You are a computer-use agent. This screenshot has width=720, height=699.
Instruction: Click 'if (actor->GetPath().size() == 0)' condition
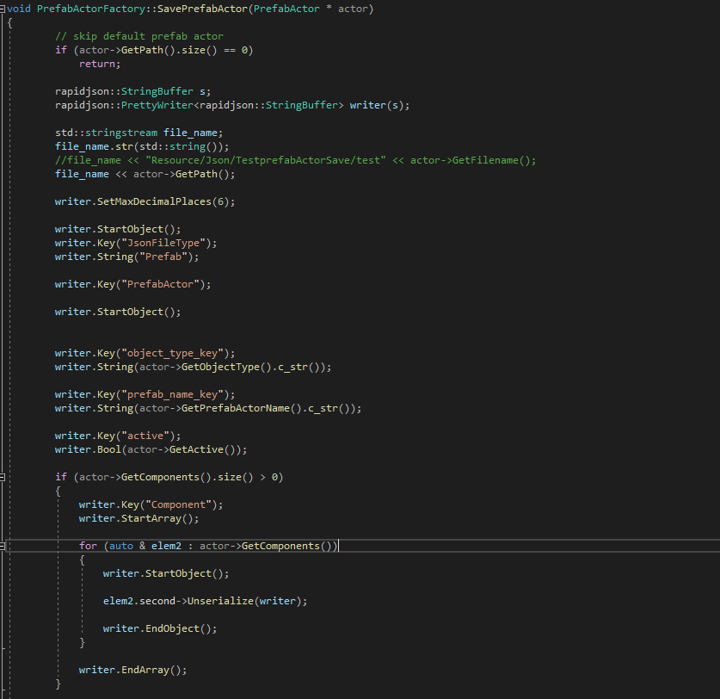(x=154, y=50)
